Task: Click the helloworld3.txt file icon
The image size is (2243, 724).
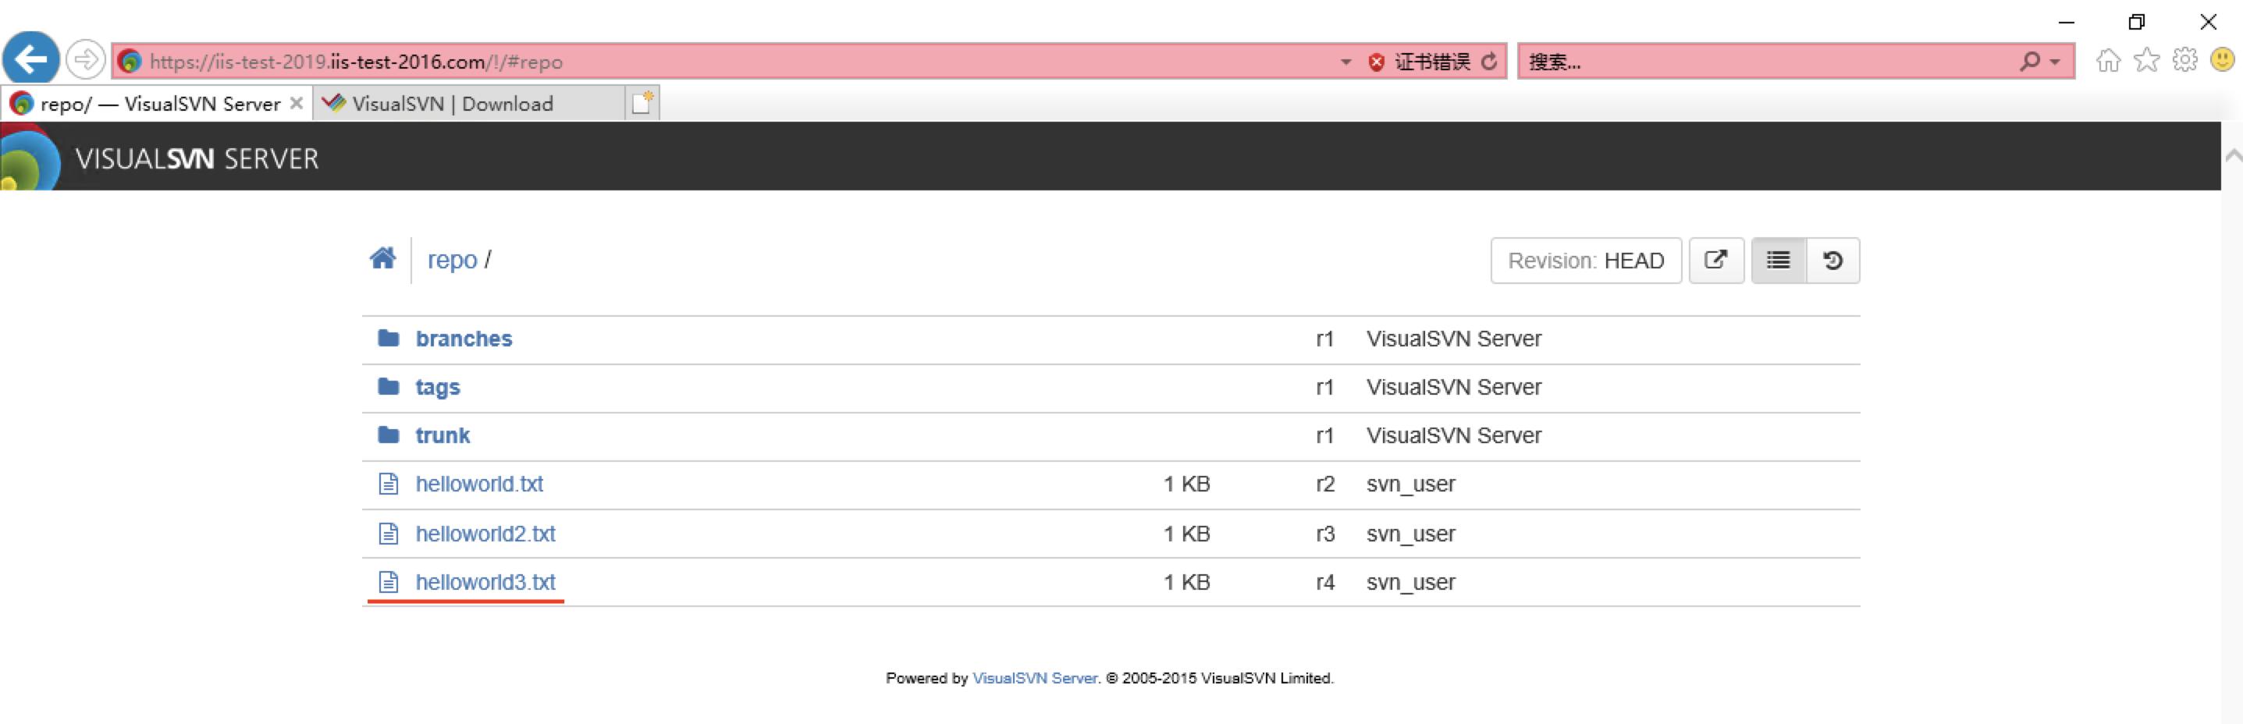Action: click(389, 581)
